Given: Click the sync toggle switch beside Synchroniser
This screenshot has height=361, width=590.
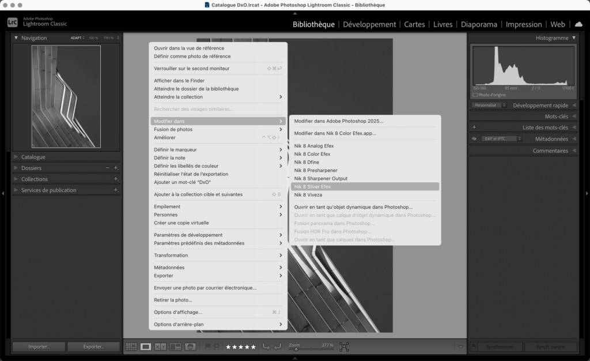Looking at the screenshot, I should 474,347.
